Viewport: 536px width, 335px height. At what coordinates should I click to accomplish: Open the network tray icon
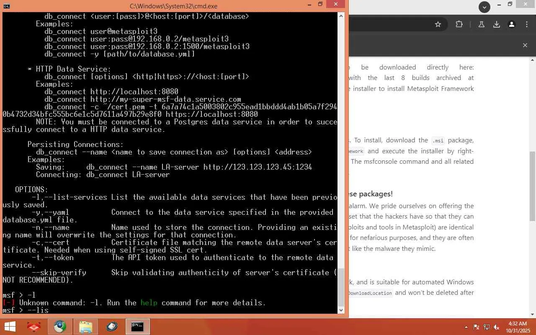487,327
